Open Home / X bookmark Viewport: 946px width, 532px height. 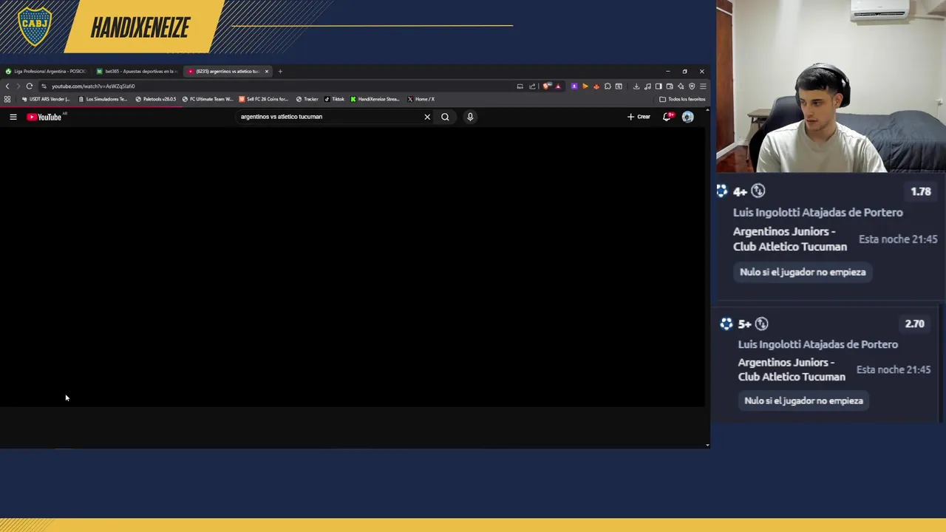click(x=421, y=99)
